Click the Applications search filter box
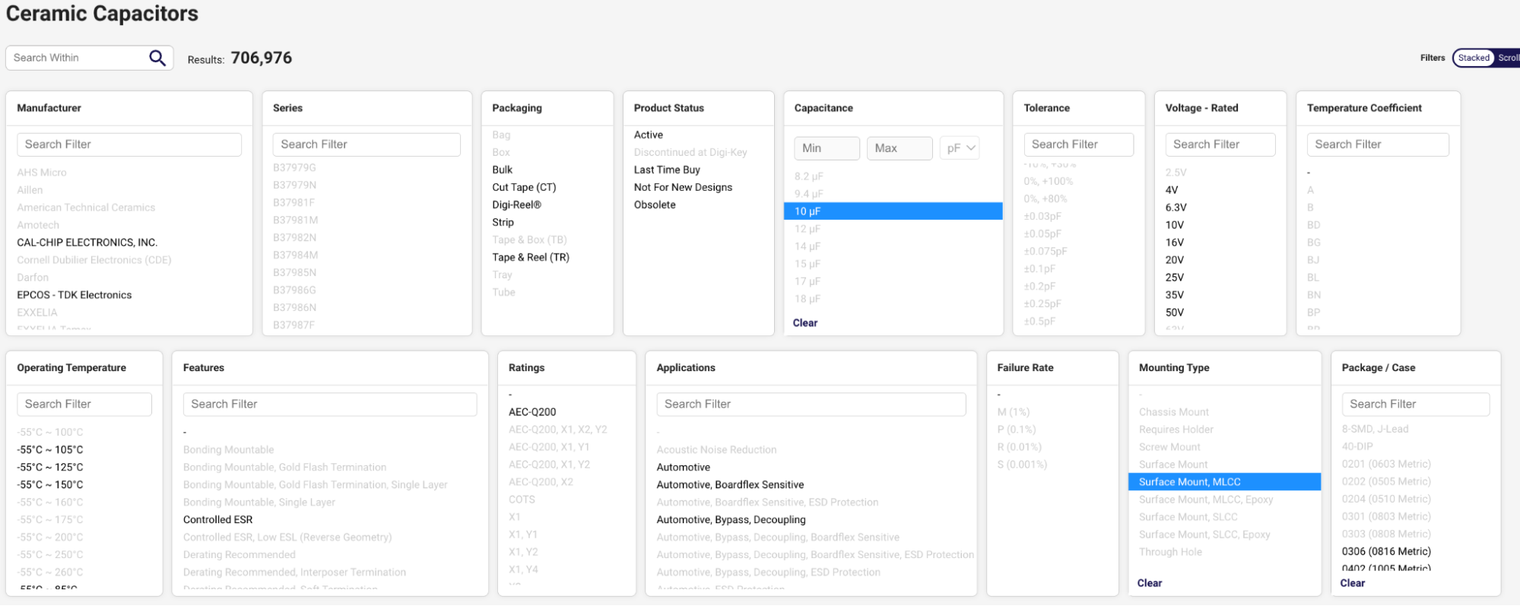Screen dimensions: 1520x606 click(x=811, y=404)
